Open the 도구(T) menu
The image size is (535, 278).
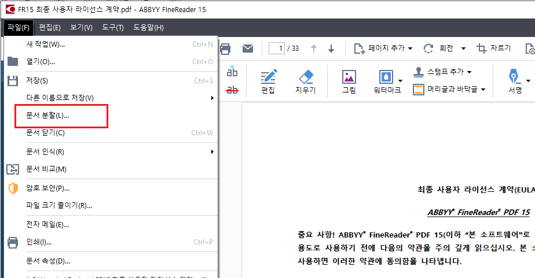tap(112, 28)
